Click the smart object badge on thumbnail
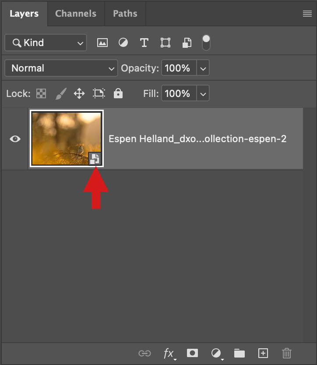This screenshot has height=365, width=317. [x=95, y=159]
